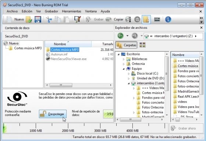The image size is (206, 141).
Task: Click the Eject disc icon in toolbar
Action: [137, 20]
